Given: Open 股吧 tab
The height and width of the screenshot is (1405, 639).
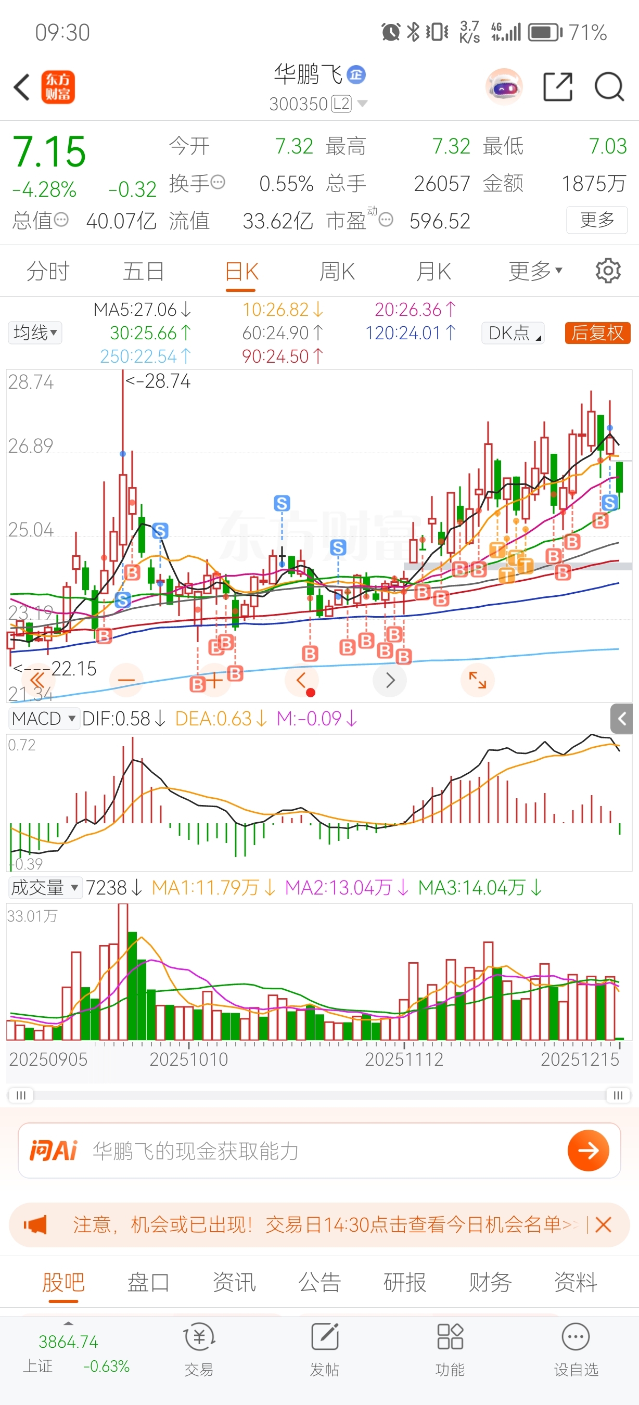Looking at the screenshot, I should click(63, 1282).
